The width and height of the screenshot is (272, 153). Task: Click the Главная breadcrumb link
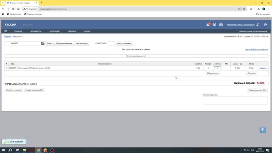point(8,37)
